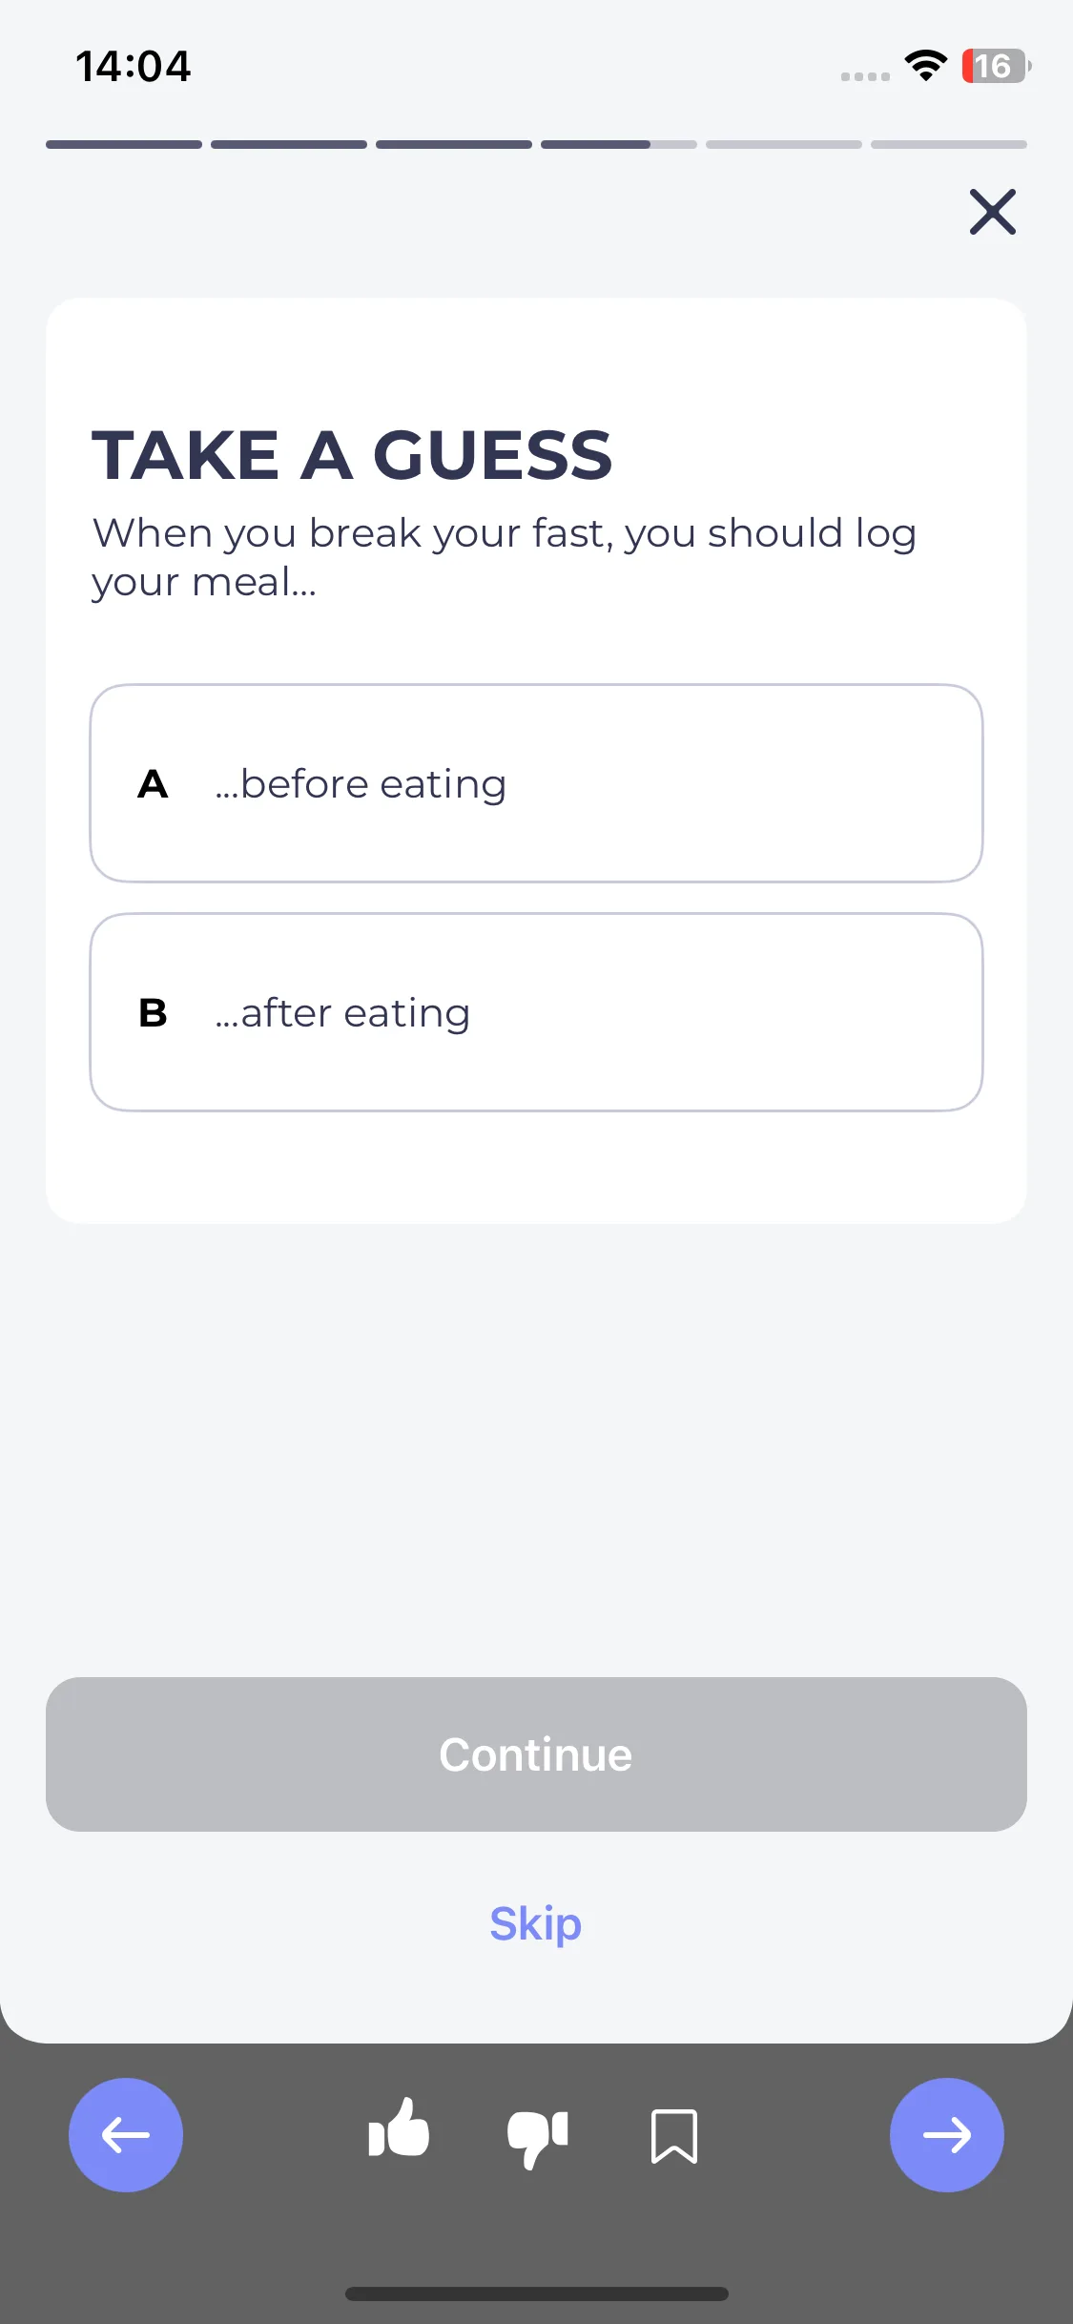Tap the last progress bar segment
Screen dimensions: 1073x2324
pos(949,145)
